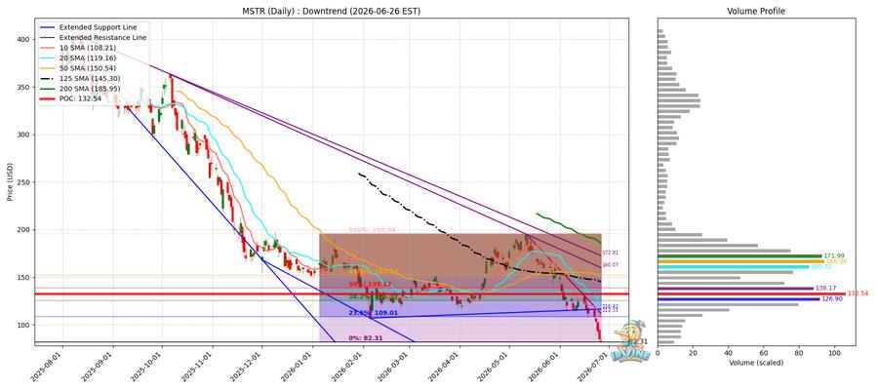878x390 pixels.
Task: Click the 2026-01-01 date label
Action: tap(299, 366)
